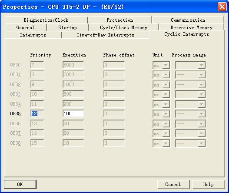Screen dimensions: 229x193
Task: Click the OB30 execution field showing 5000
Action: [73, 65]
